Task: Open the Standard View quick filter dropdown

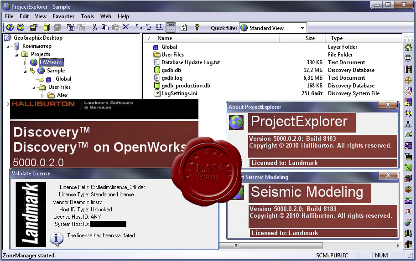Action: coord(302,28)
